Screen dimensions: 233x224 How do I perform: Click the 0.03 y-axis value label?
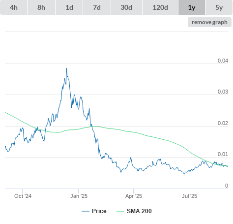tap(223, 92)
